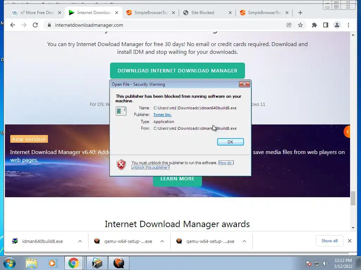Reload the current page
361x270 pixels.
pos(35,25)
